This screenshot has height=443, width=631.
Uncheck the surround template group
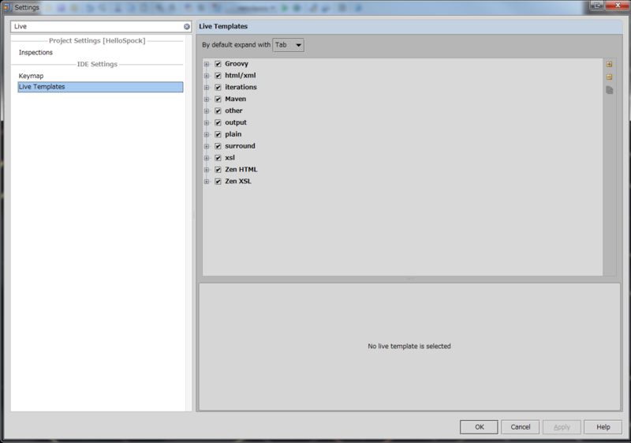tap(218, 146)
